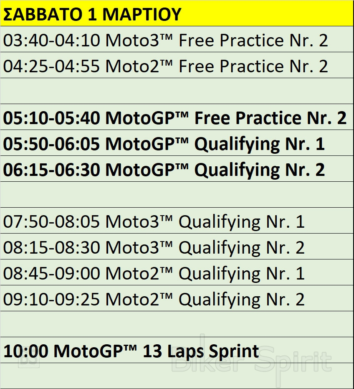Click the blank row below Moto2 Qualifying Nr. 2
Viewport: 354px width, 389px height.
(177, 324)
